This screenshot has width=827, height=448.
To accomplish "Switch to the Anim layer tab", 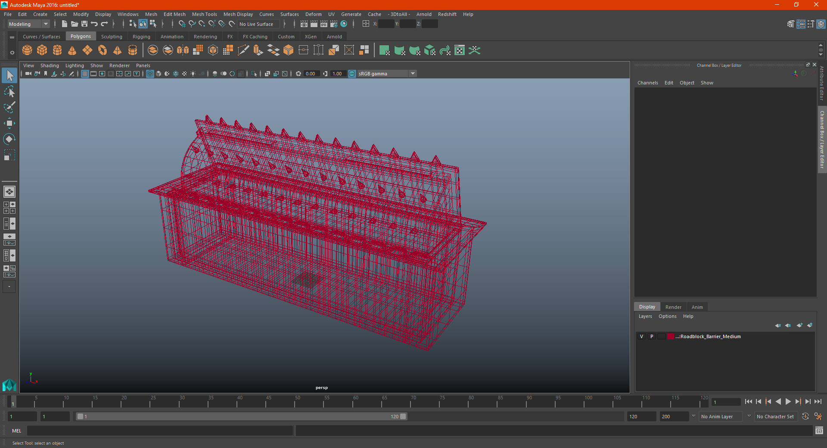I will [x=697, y=307].
